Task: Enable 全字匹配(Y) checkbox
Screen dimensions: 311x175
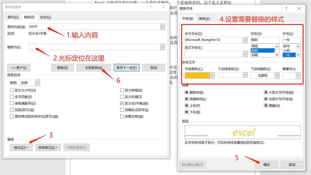Action: 12,97
